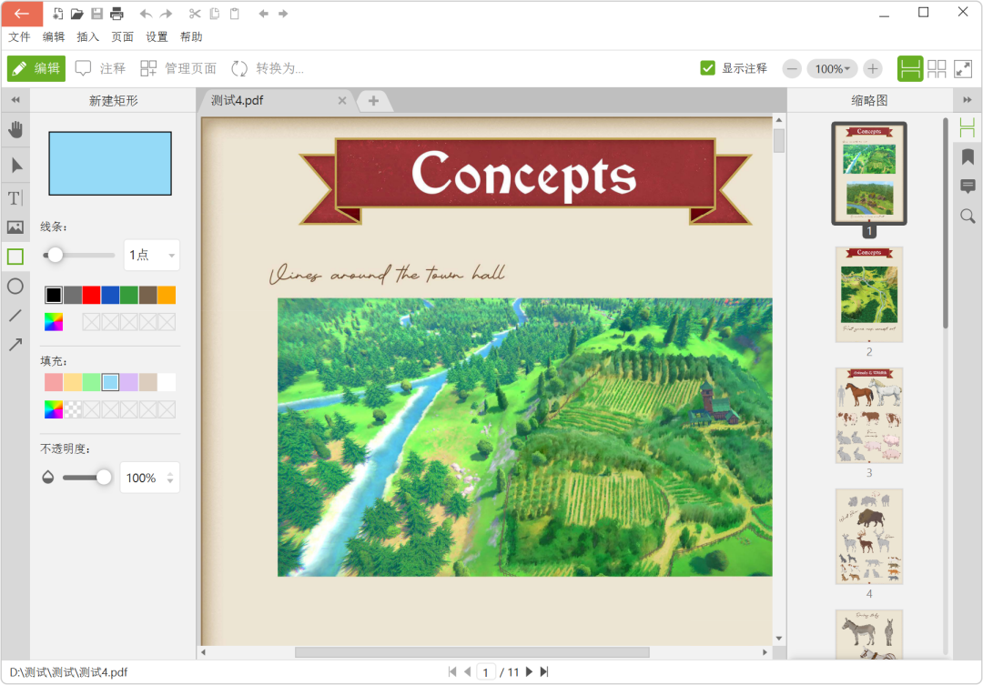Click the orange back arrow button
The image size is (983, 685).
[22, 13]
